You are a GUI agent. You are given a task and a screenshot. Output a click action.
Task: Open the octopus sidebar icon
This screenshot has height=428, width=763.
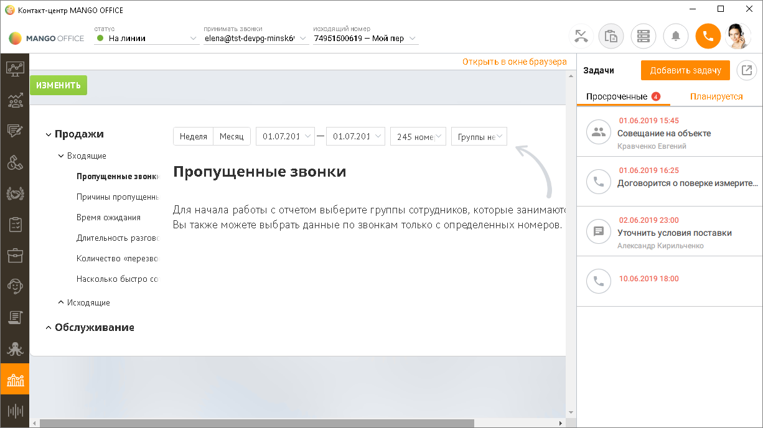15,348
